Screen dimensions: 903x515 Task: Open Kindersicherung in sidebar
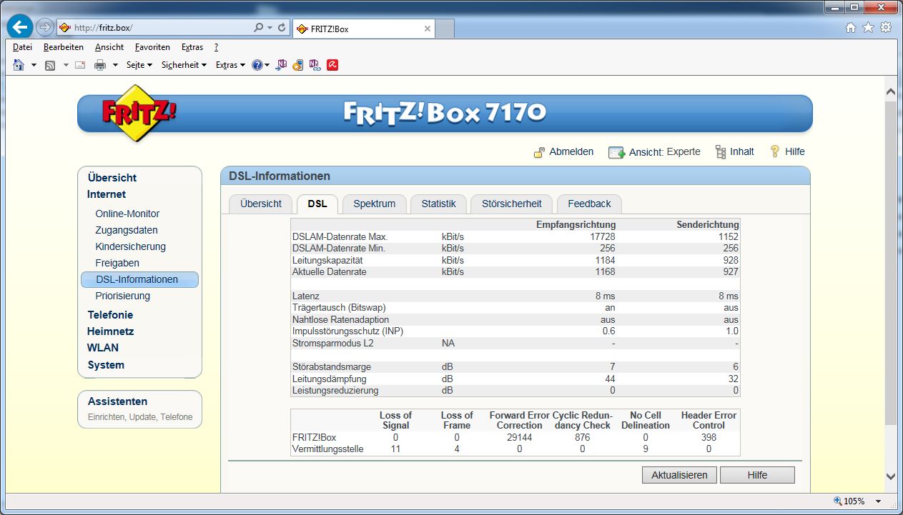(x=130, y=246)
